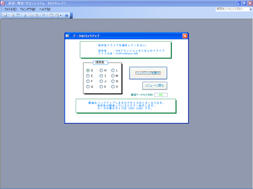Click the バックアップを実行 button
Image resolution: width=253 pixels, height=189 pixels.
pos(148,73)
